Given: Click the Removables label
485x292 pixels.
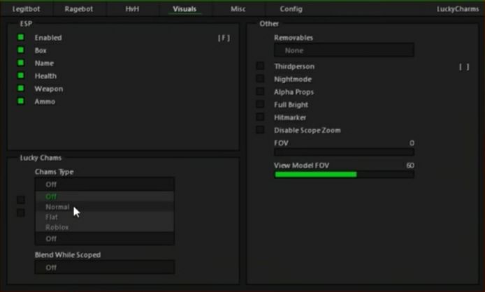Looking at the screenshot, I should pyautogui.click(x=294, y=38).
